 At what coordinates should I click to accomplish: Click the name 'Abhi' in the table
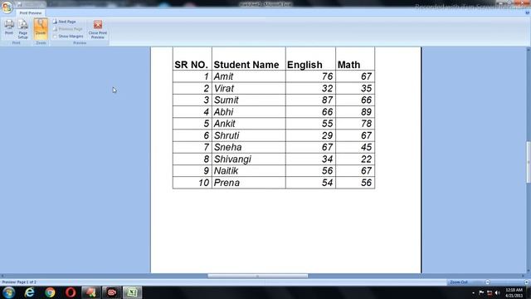pyautogui.click(x=223, y=112)
